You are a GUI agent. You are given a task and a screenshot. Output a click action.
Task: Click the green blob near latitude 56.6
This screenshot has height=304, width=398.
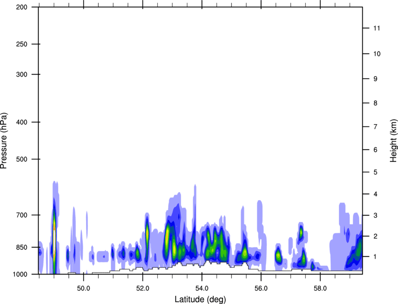pos(278,255)
